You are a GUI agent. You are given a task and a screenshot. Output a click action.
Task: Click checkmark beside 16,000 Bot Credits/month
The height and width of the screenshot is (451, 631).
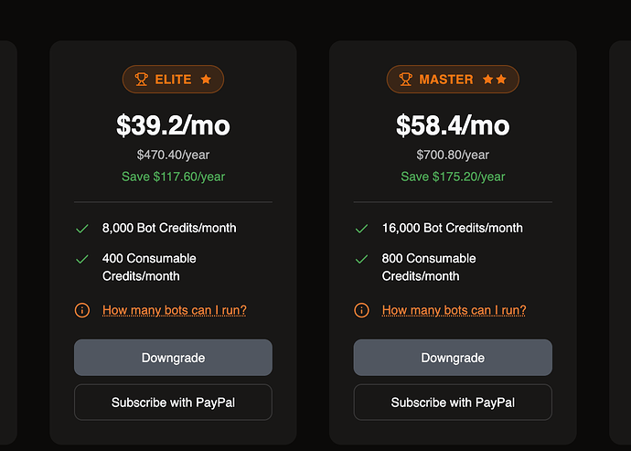(x=361, y=229)
